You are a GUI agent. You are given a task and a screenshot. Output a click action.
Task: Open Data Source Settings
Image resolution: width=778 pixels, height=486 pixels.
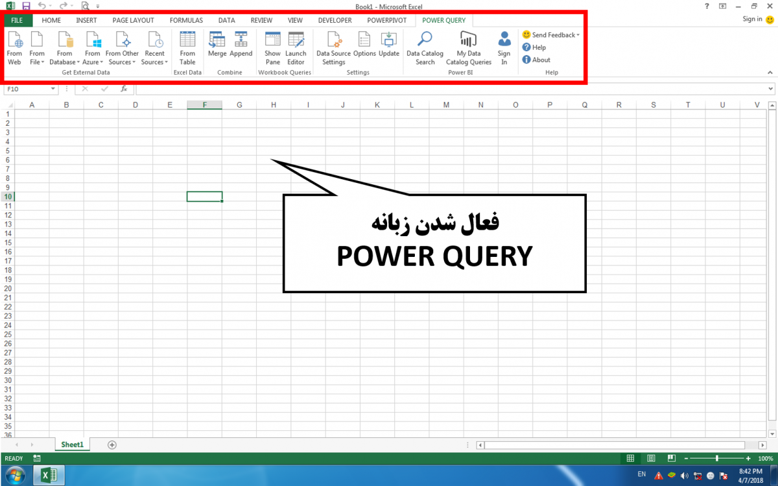click(333, 47)
